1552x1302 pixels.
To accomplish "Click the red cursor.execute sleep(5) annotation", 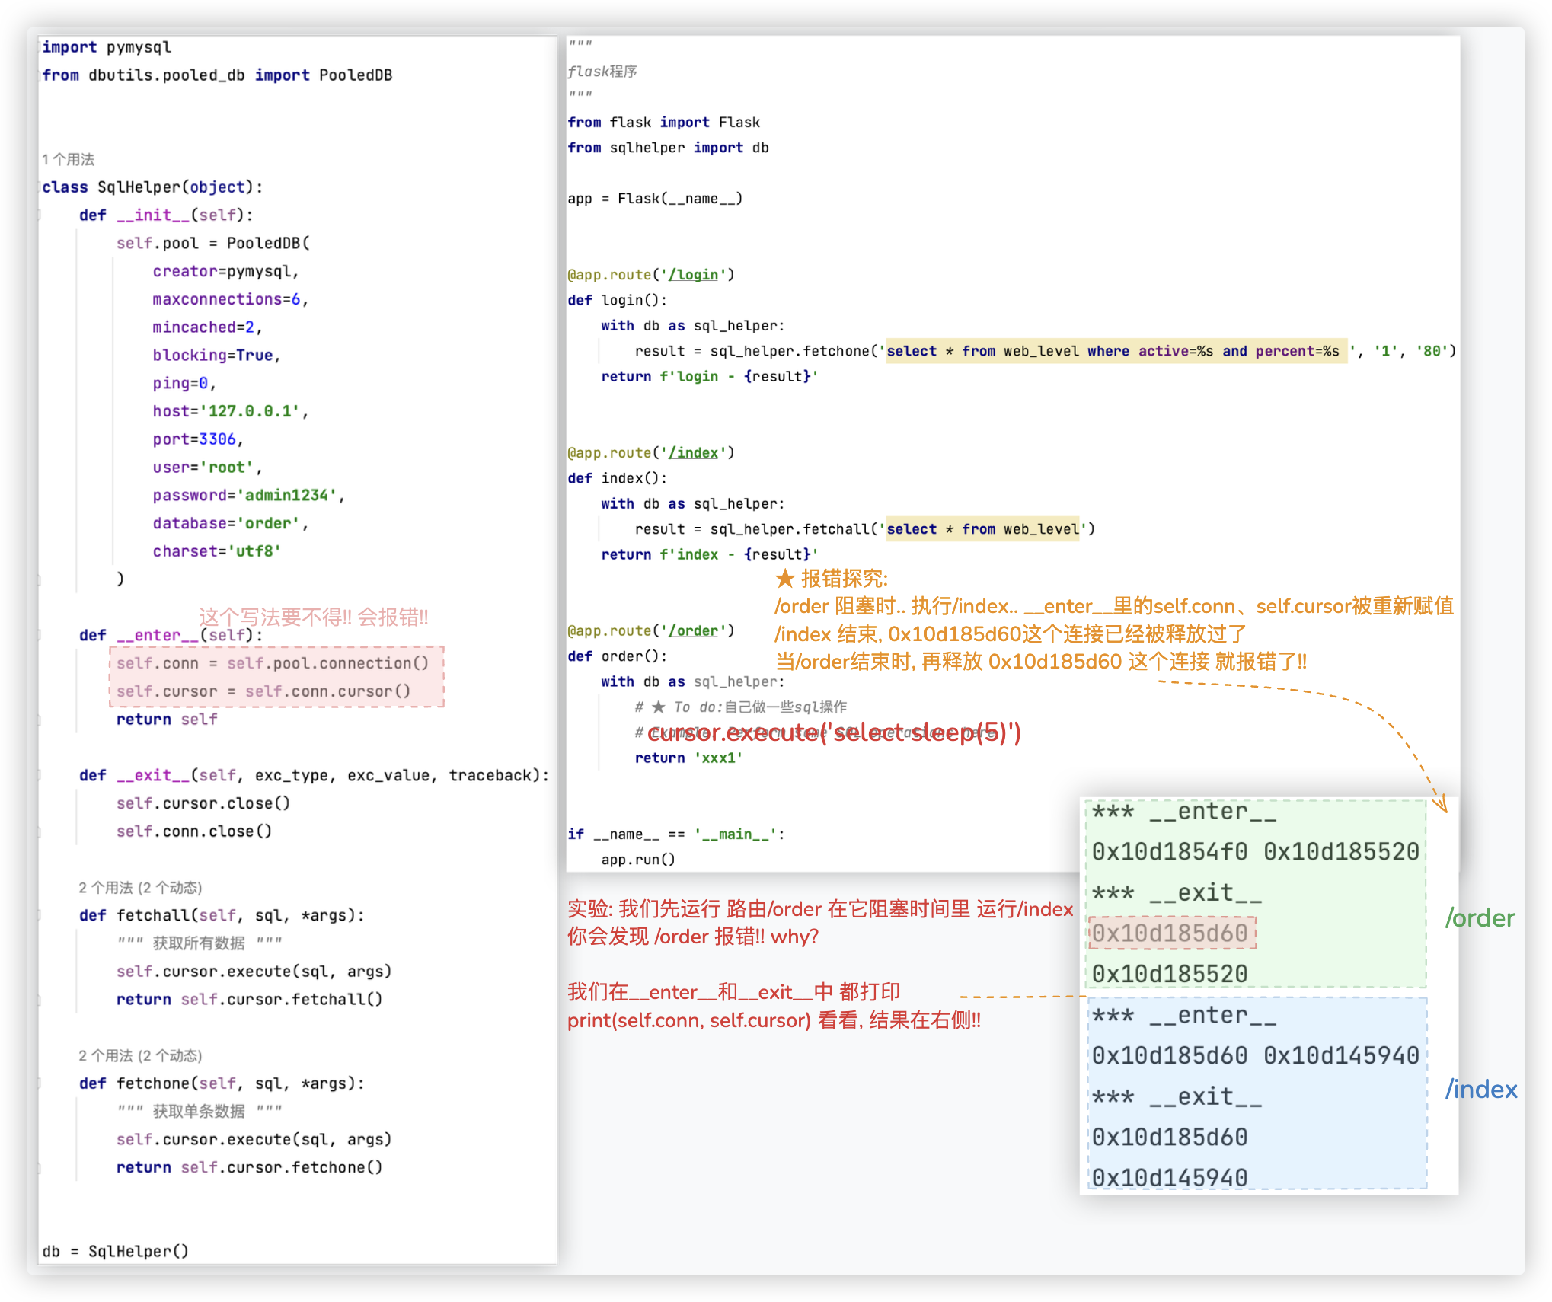I will point(834,732).
